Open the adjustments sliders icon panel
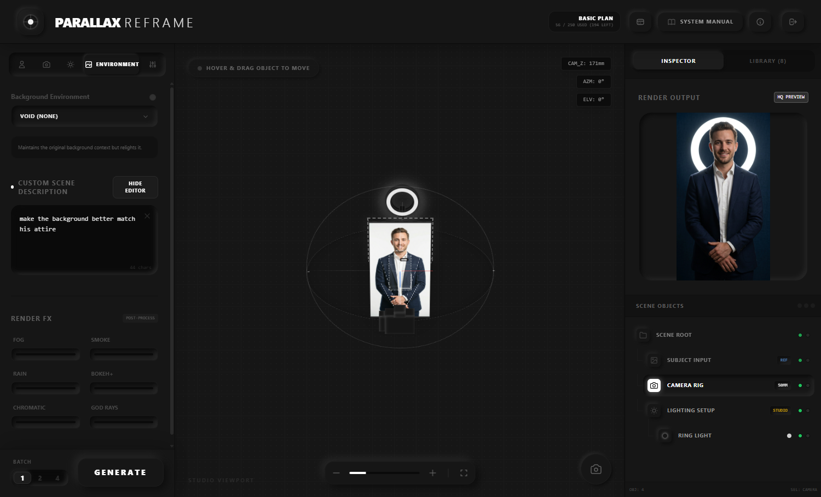821x497 pixels. (152, 64)
